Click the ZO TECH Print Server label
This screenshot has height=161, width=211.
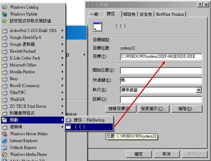coord(28,106)
